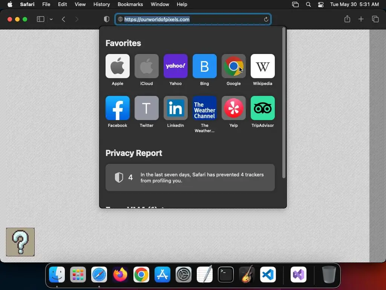Open the Yelp favorite
Viewport: 386px width, 290px height.
234,108
